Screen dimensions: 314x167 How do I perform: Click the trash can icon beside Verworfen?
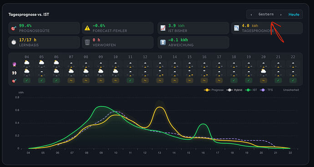point(87,42)
